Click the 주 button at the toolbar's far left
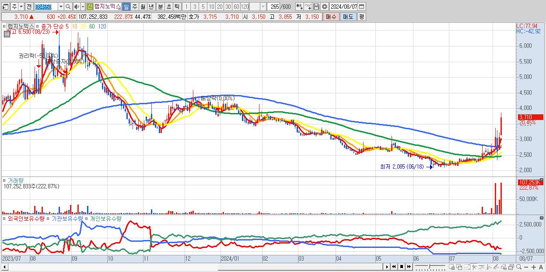546x272 pixels. (x=14, y=7)
